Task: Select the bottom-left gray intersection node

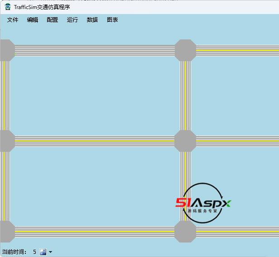Action: coord(6,232)
